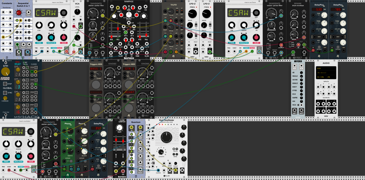Screen dimensions: 365x180
Task: Click the Out jack on Sequential Switch 8 to 1
Action: click(x=28, y=52)
